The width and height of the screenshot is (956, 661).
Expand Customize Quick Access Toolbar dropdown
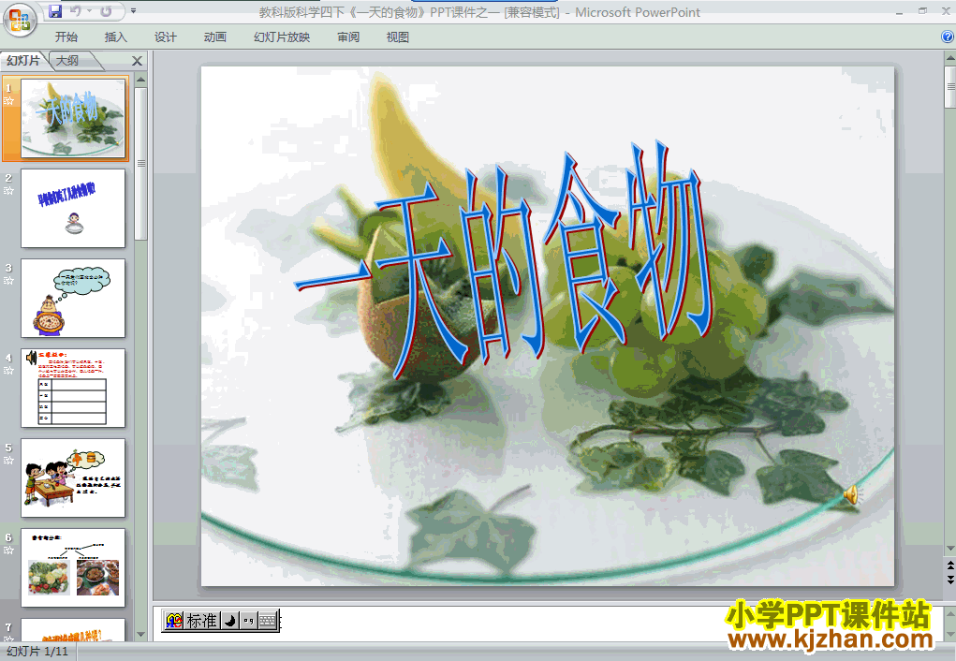(x=133, y=11)
